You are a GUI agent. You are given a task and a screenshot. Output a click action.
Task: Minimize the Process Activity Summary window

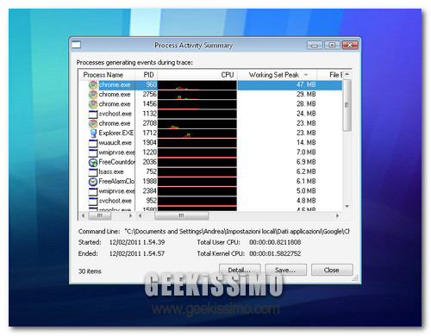coord(315,45)
